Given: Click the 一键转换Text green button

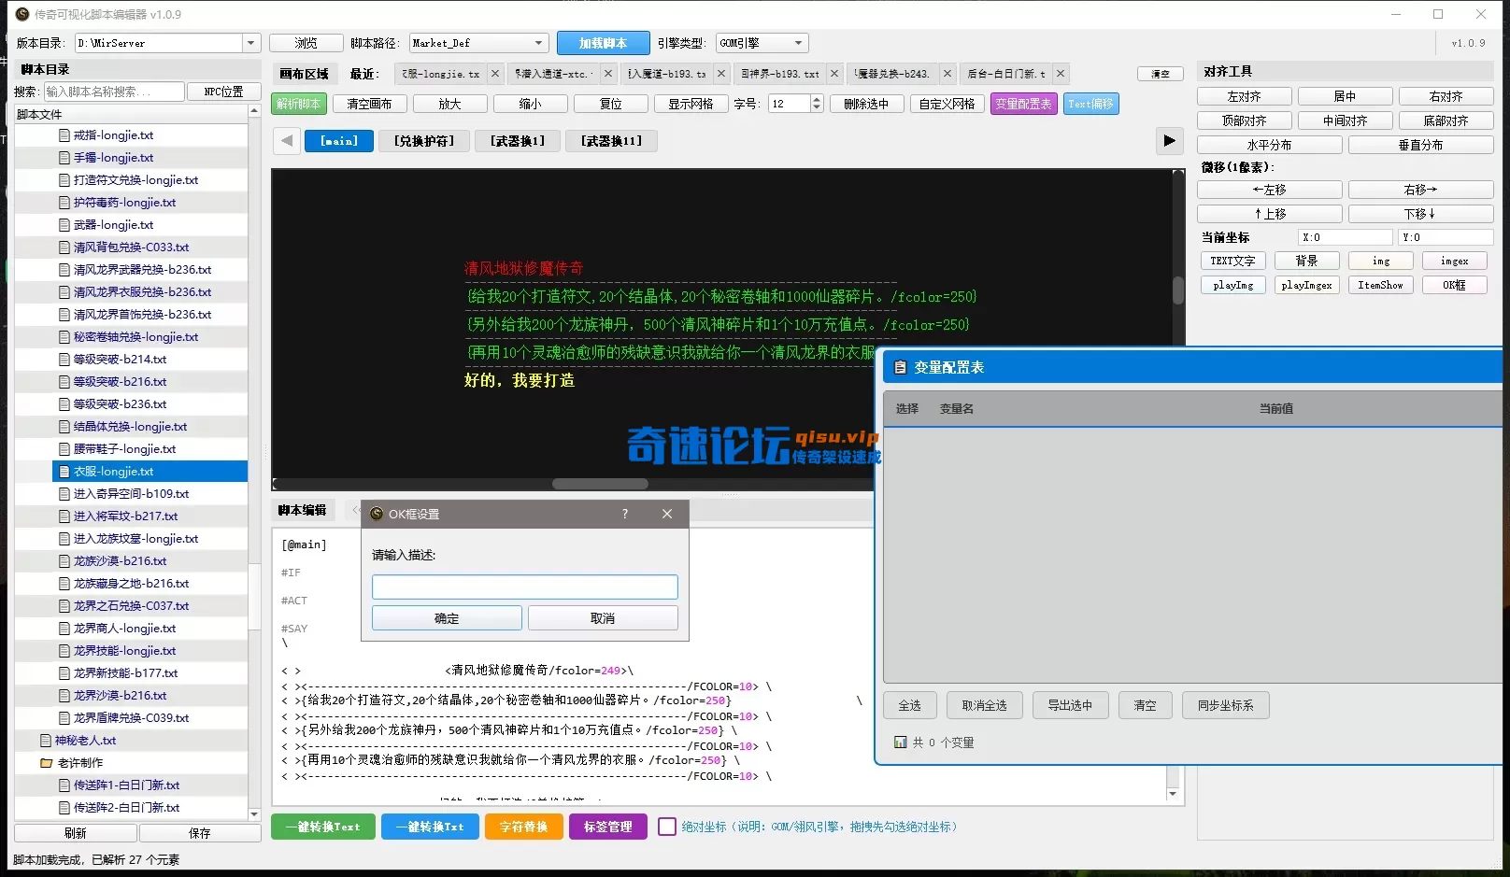Looking at the screenshot, I should pyautogui.click(x=323, y=827).
